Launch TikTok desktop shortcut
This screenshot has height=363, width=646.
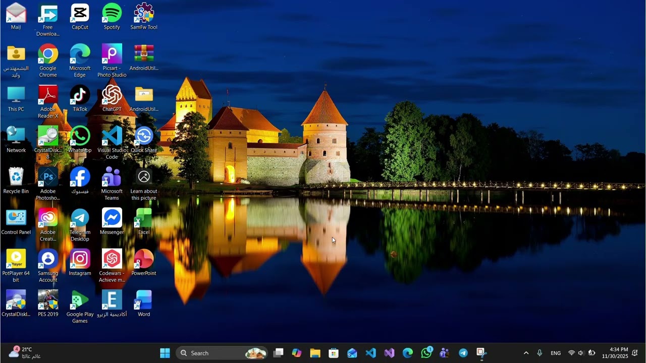click(80, 99)
